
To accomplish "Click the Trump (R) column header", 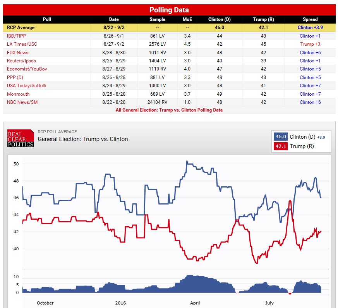I will pyautogui.click(x=263, y=19).
